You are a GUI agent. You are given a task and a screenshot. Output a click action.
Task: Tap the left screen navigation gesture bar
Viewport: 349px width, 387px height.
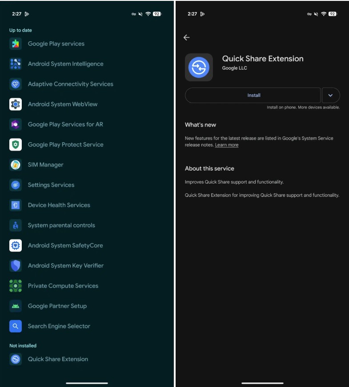pyautogui.click(x=87, y=383)
